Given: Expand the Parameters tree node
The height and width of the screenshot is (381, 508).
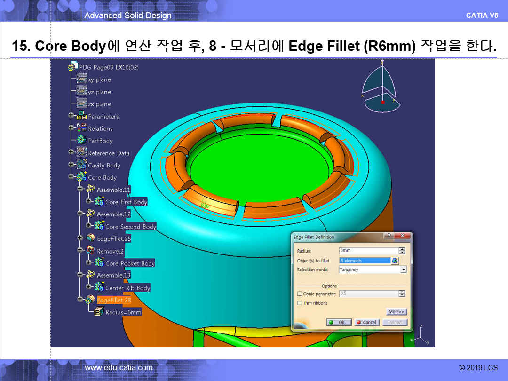Looking at the screenshot, I should point(71,116).
